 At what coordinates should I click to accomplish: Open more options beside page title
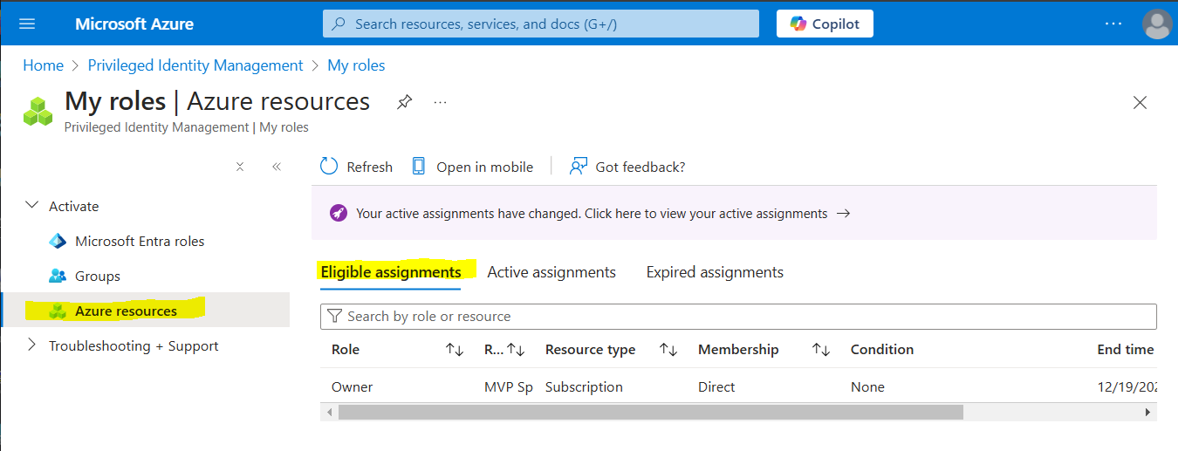tap(440, 102)
